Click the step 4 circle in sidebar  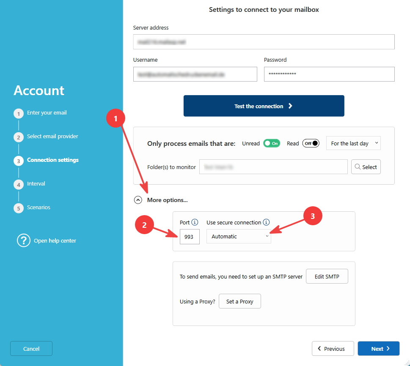19,185
